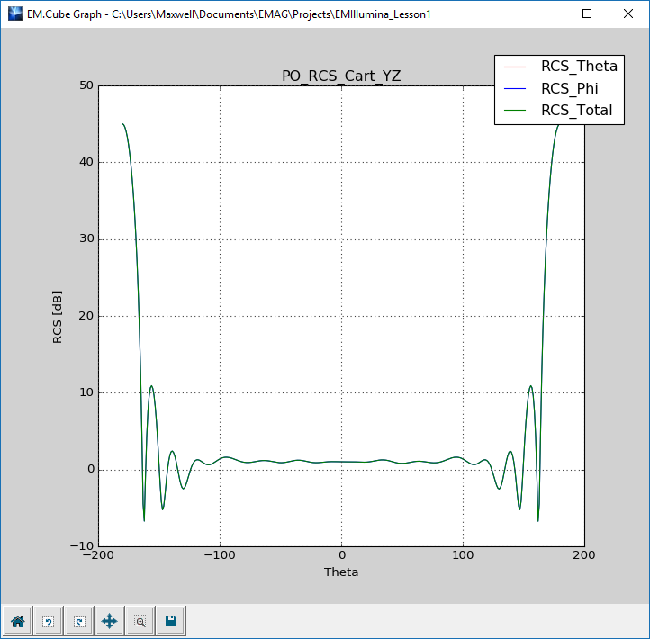Click the red RCS_Theta legend line
The image size is (650, 639).
pyautogui.click(x=515, y=67)
